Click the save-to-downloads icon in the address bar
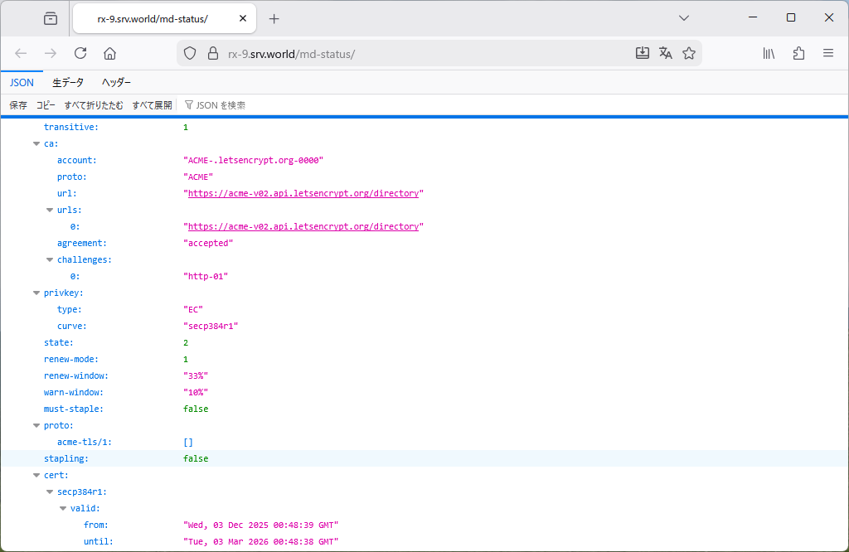The image size is (849, 552). click(x=643, y=53)
